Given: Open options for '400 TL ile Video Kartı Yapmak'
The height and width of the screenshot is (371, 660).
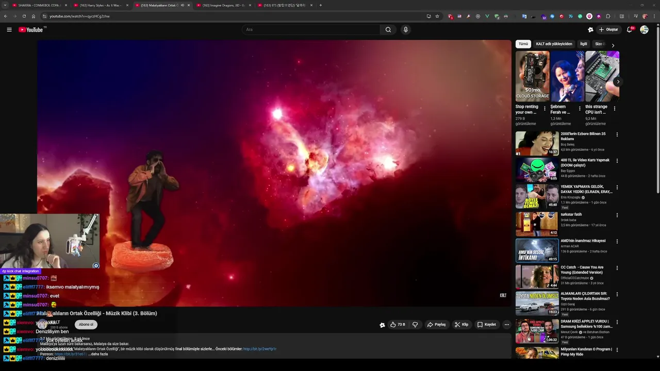Looking at the screenshot, I should pyautogui.click(x=617, y=161).
